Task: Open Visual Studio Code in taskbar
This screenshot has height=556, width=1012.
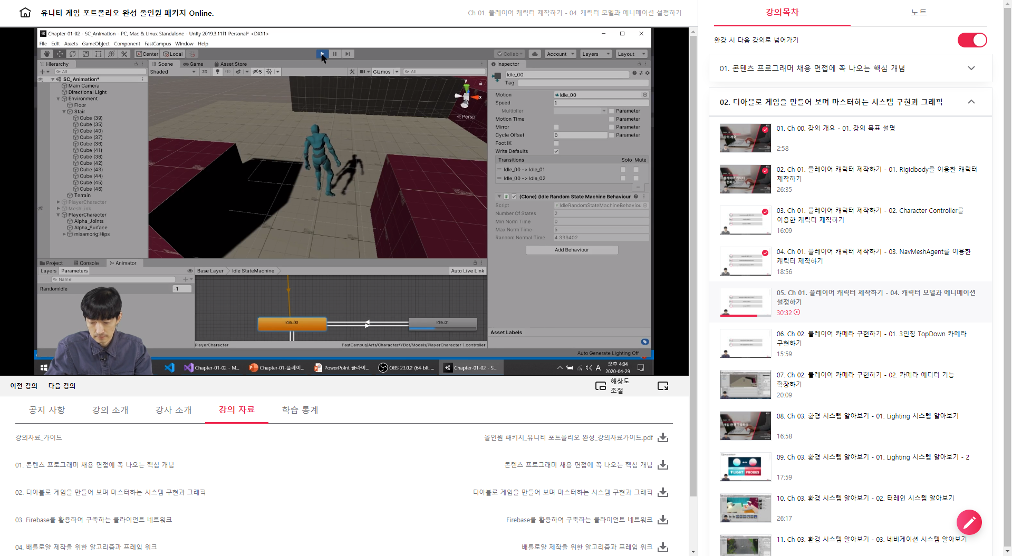Action: point(169,368)
